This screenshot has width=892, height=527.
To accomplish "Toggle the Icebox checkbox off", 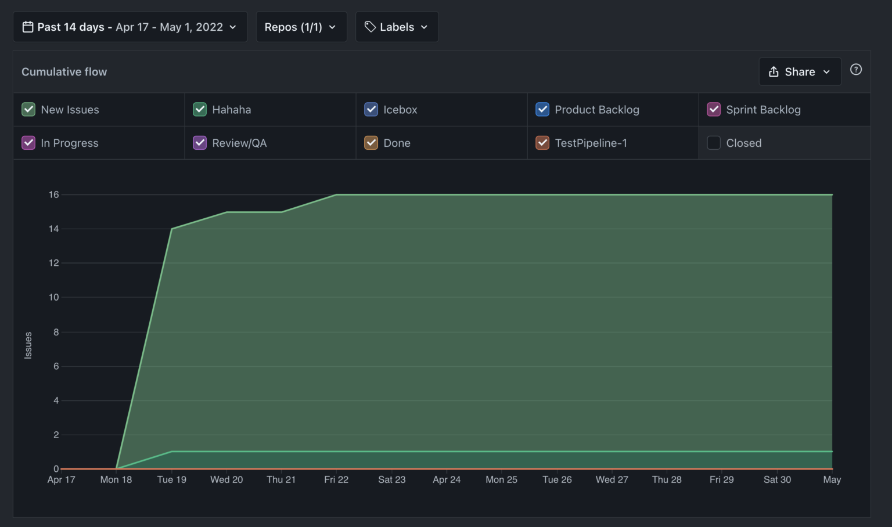I will pos(371,110).
